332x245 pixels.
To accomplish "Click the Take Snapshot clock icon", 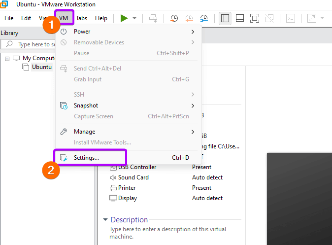I will coord(174,18).
